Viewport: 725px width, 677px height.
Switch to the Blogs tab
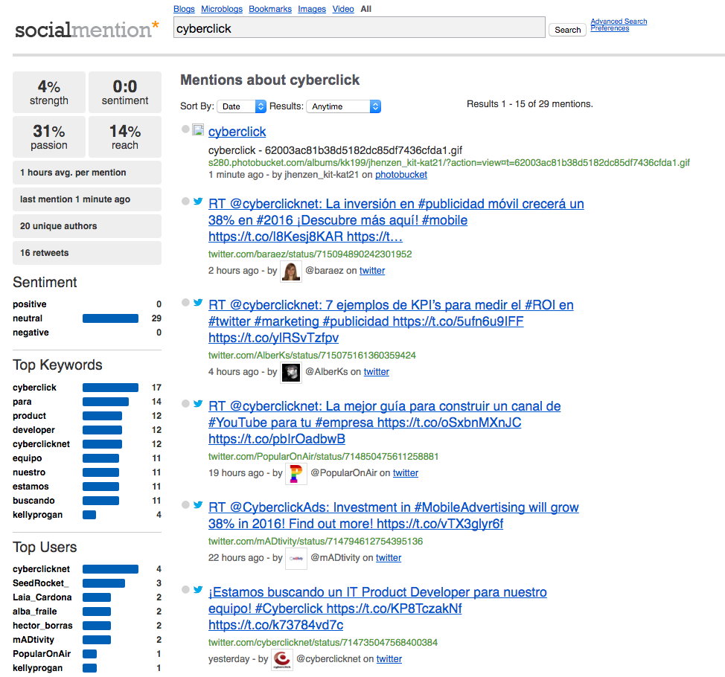pos(184,9)
